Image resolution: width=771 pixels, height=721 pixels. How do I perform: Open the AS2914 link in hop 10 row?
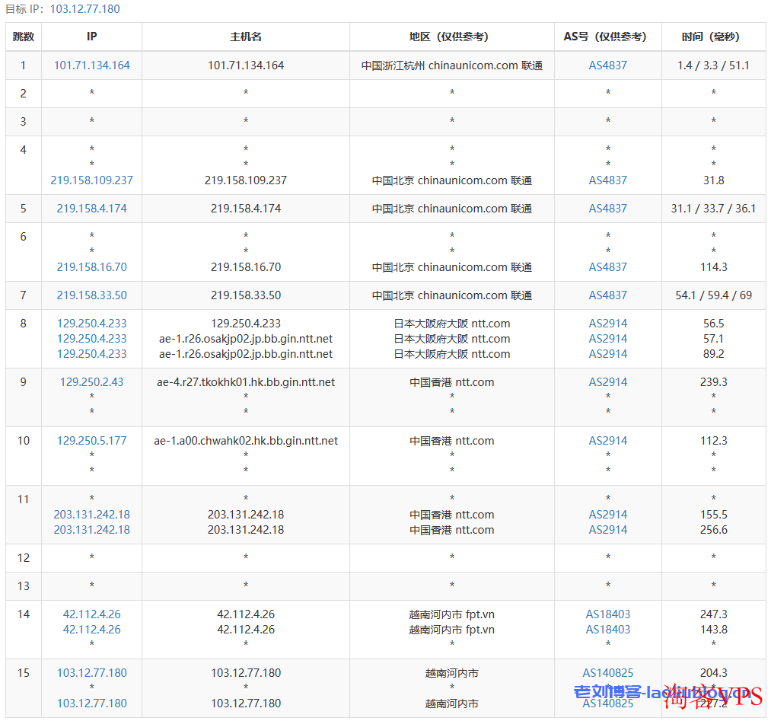point(608,441)
